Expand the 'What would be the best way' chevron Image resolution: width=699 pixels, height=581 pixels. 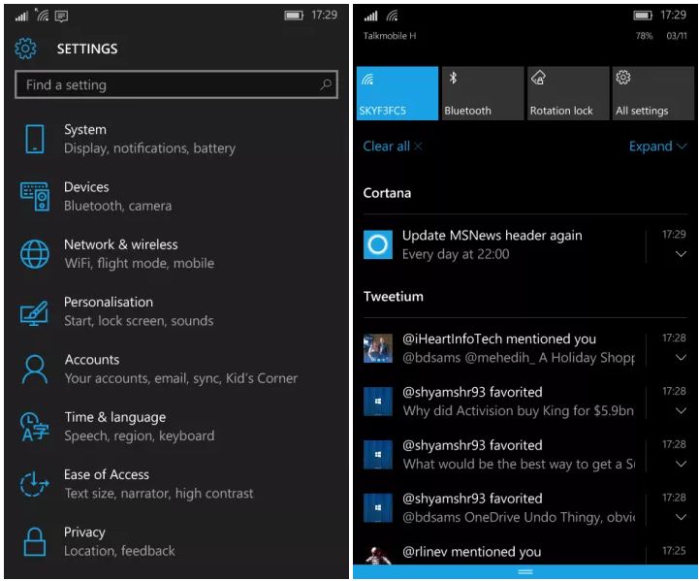pyautogui.click(x=681, y=465)
